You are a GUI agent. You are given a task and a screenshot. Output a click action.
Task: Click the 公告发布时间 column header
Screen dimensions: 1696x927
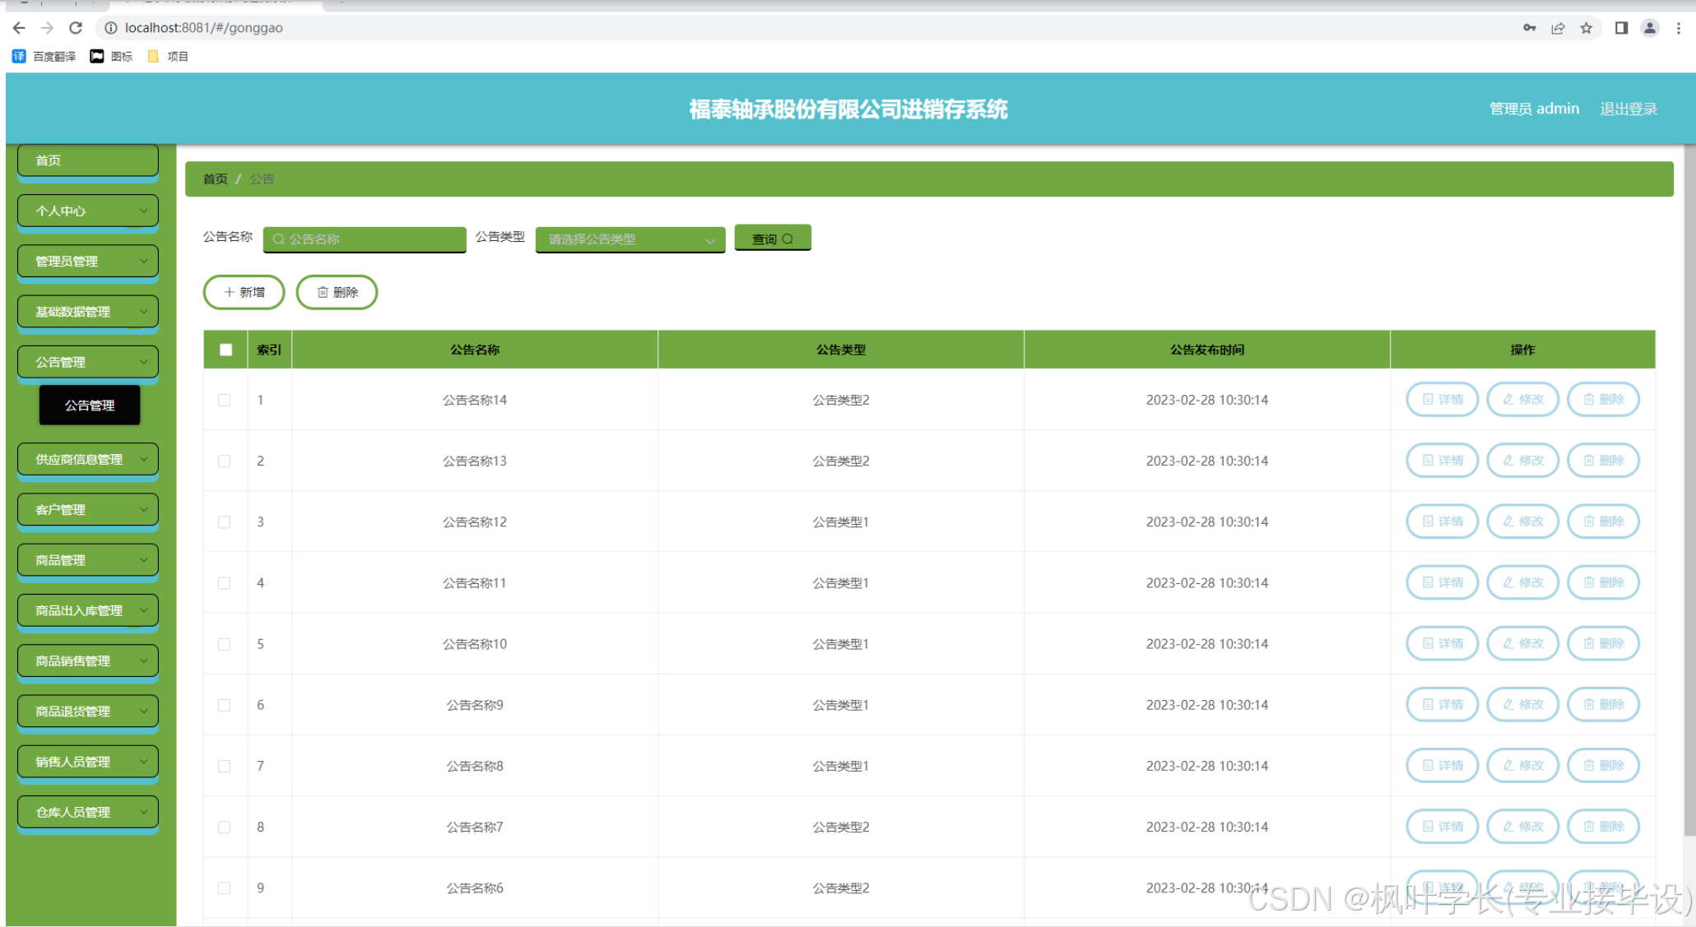coord(1207,350)
